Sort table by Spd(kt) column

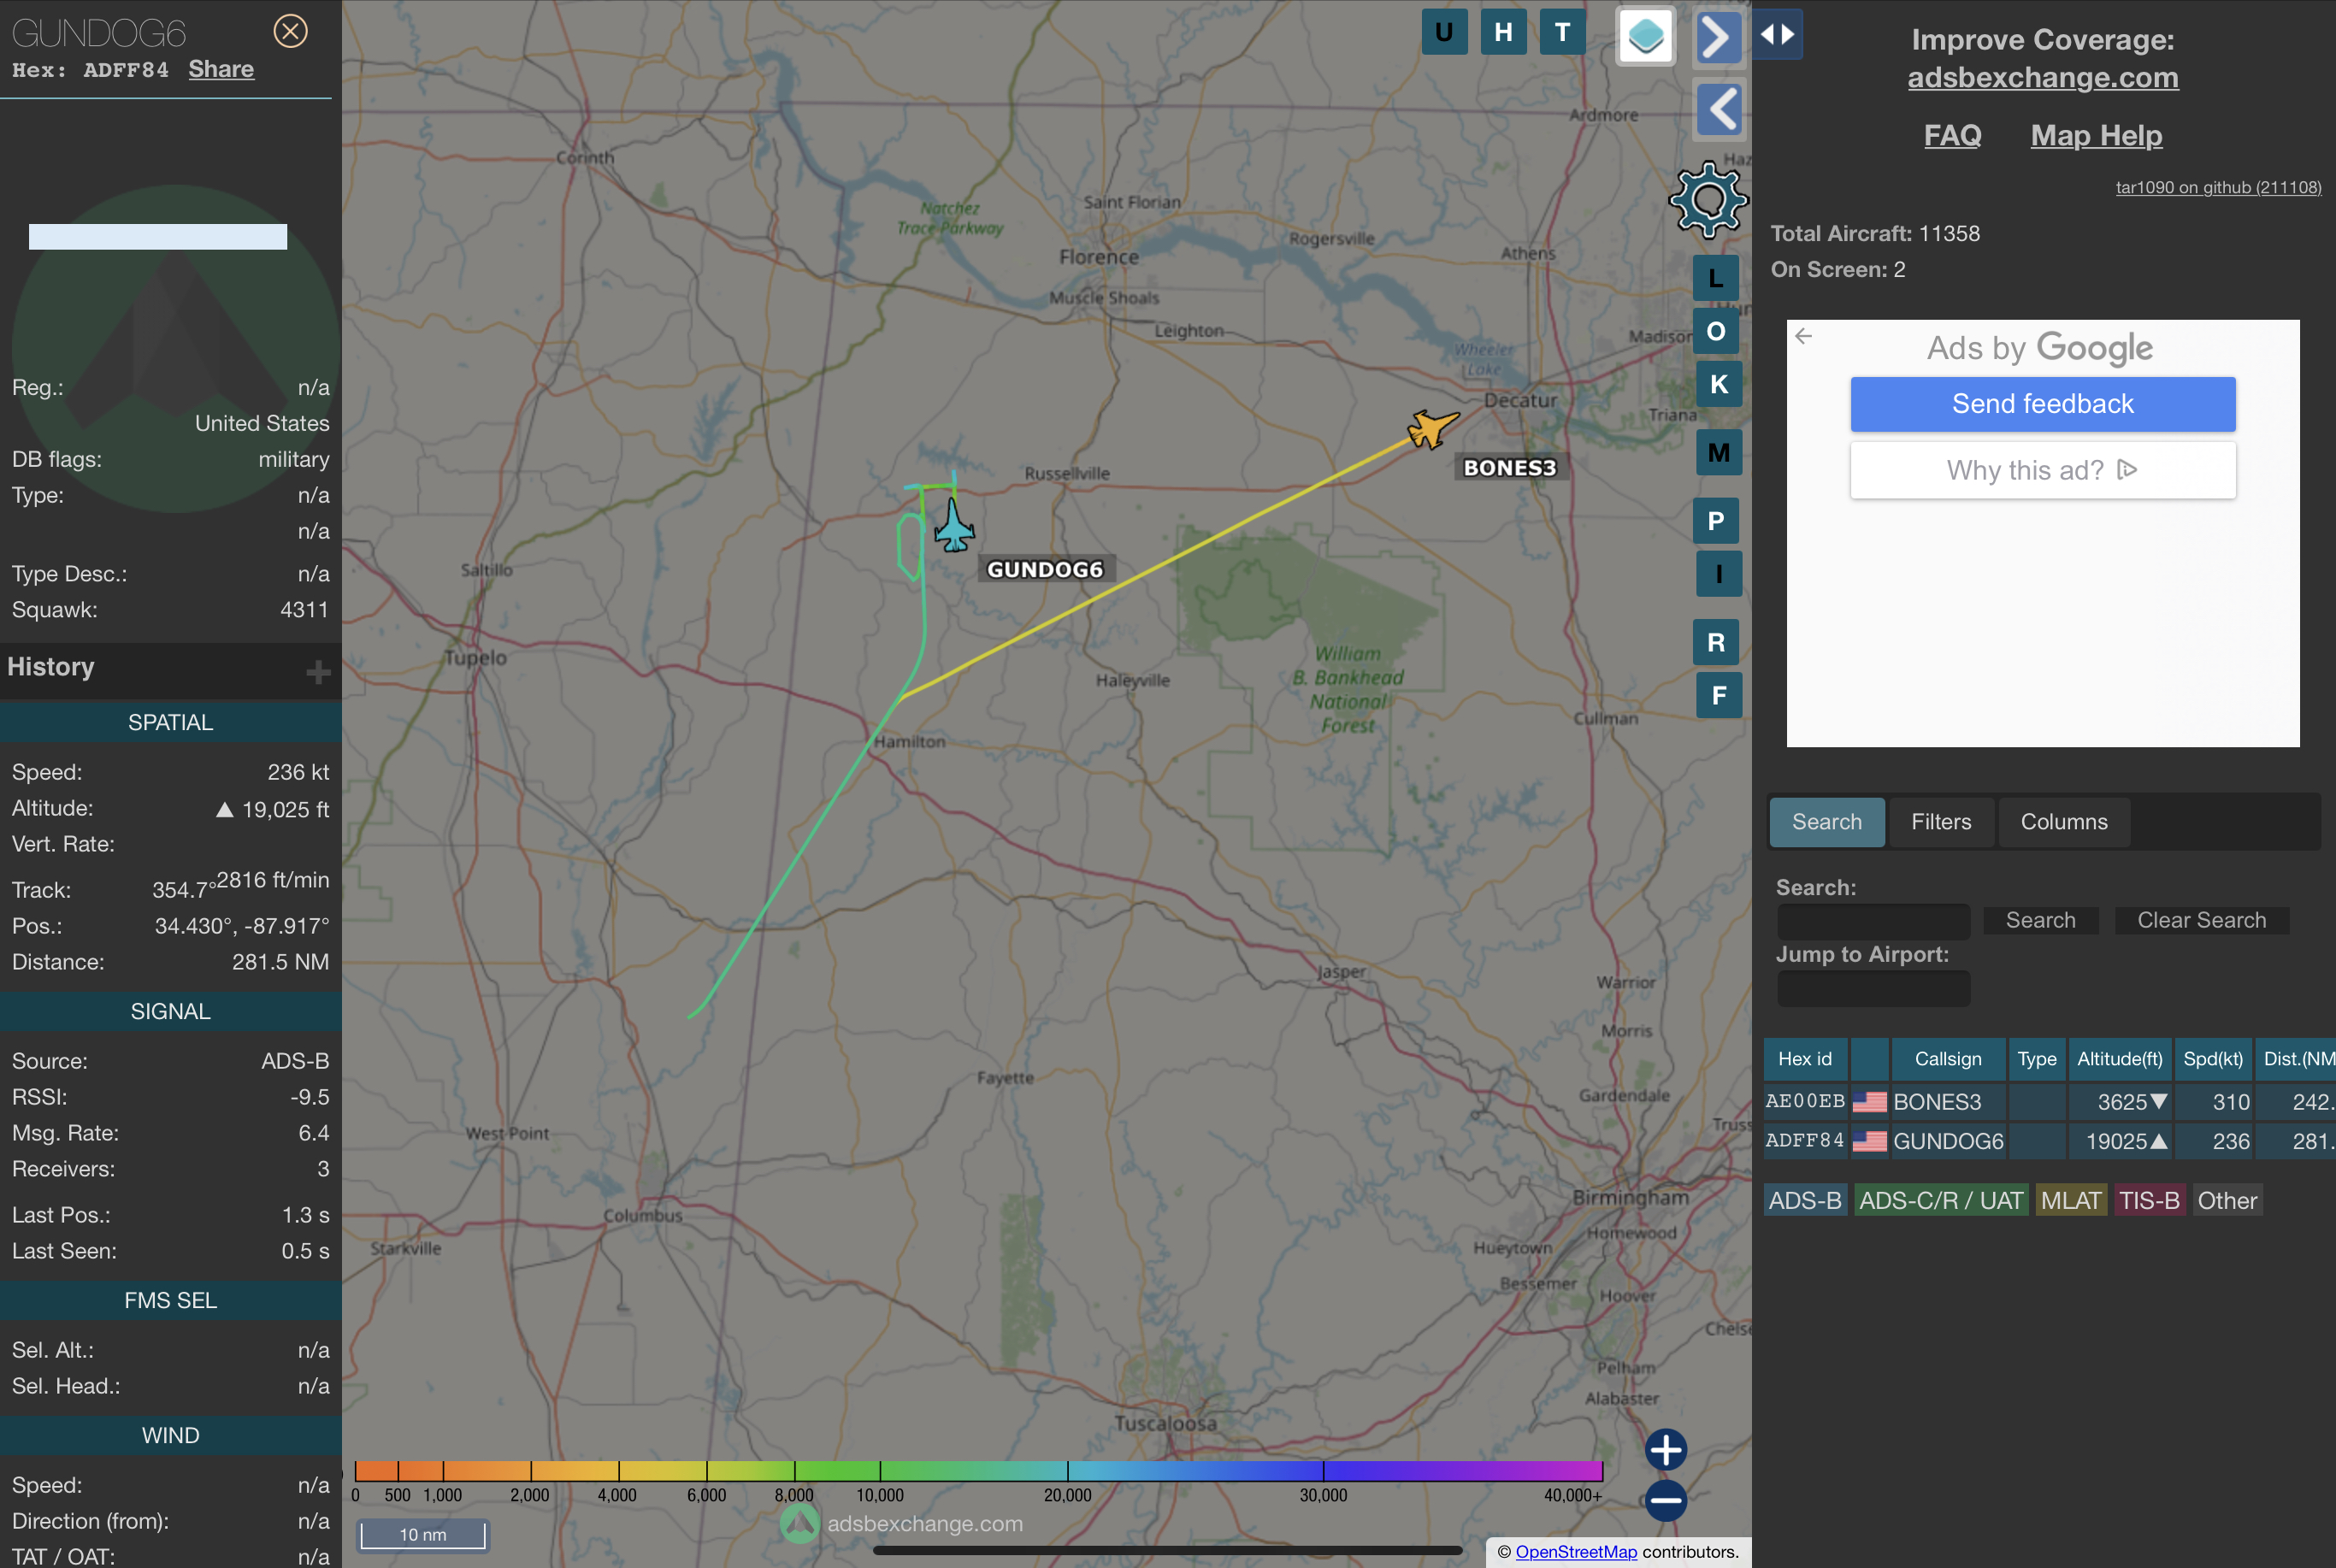click(x=2213, y=1059)
